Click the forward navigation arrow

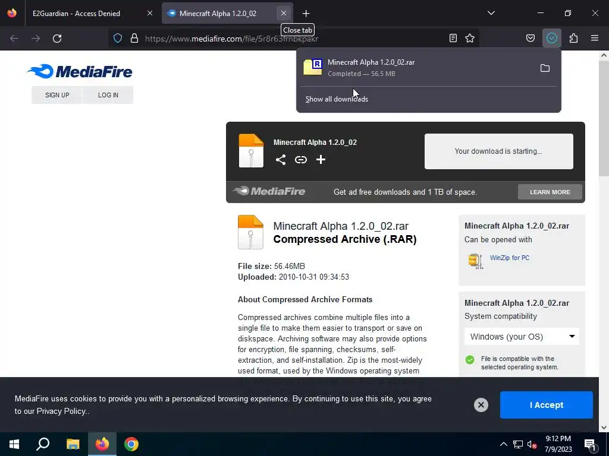pyautogui.click(x=36, y=39)
